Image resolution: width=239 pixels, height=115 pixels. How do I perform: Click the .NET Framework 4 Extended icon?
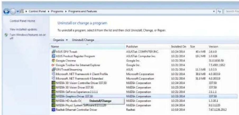(x=53, y=79)
